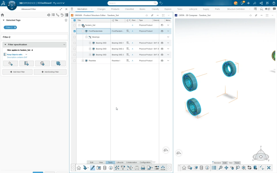Click the home icon in Advanced Filter panel

click(3, 15)
